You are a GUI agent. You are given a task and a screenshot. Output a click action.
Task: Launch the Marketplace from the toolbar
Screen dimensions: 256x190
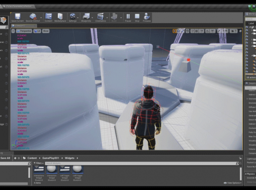click(60, 17)
